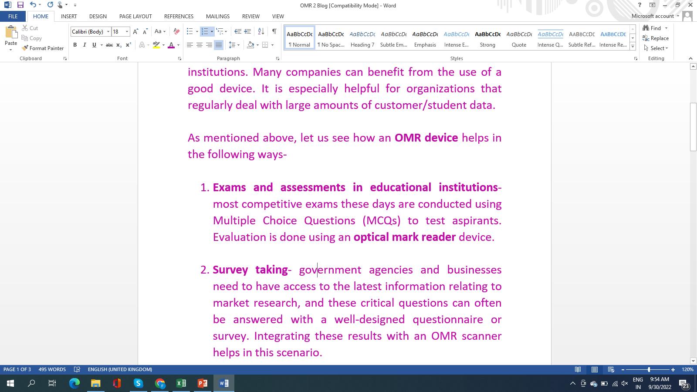Screen dimensions: 697x392
Task: Shrink the font size
Action: click(145, 32)
